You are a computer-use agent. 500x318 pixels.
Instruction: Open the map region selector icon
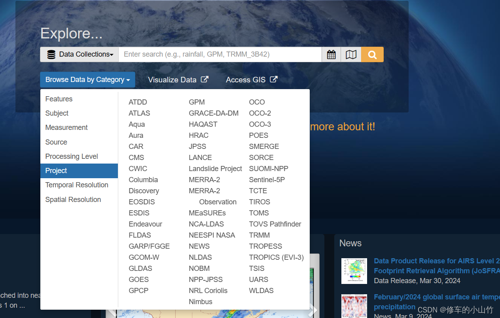click(351, 55)
